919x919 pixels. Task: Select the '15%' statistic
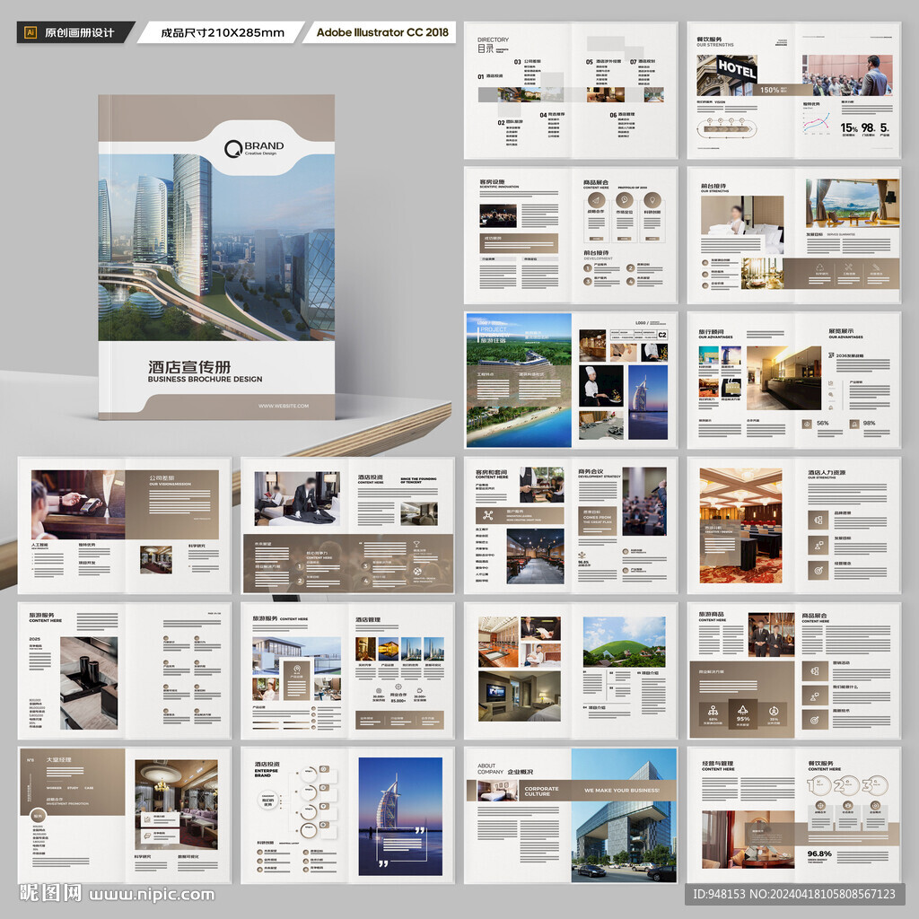coord(849,127)
